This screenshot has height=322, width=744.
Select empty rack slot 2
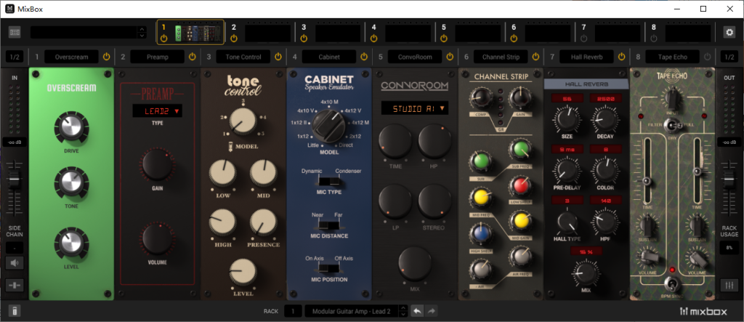click(x=267, y=33)
